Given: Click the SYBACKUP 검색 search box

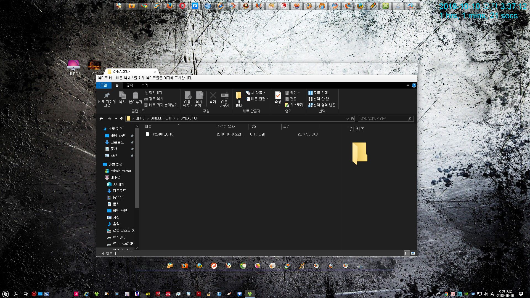Looking at the screenshot, I should pos(386,119).
